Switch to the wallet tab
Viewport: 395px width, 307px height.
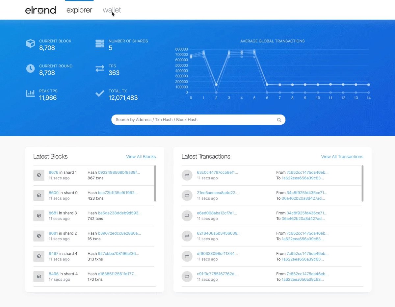coord(112,10)
